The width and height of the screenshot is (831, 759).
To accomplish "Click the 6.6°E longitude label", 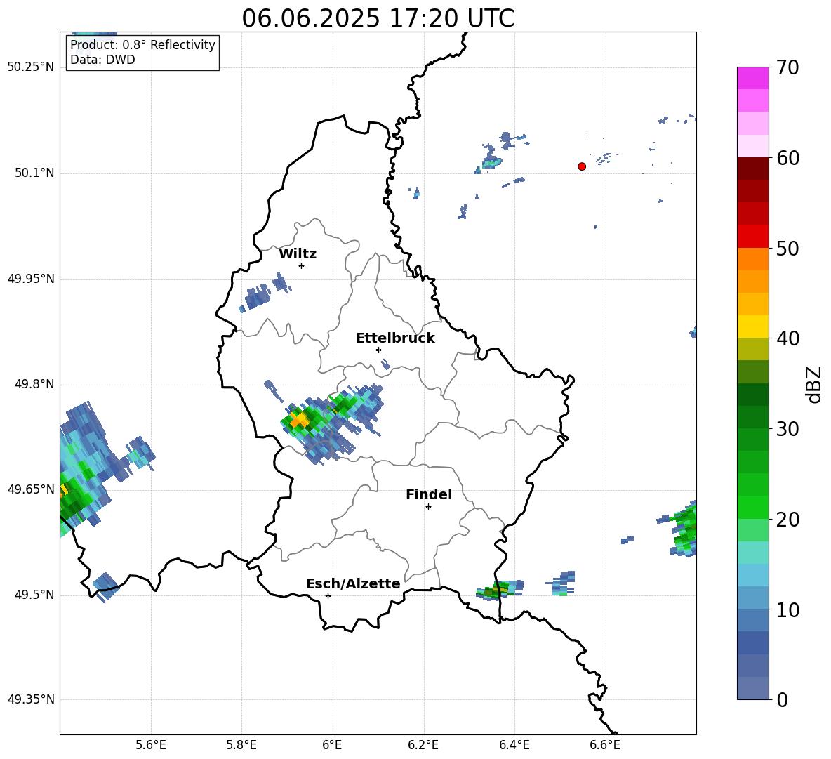I will [605, 745].
